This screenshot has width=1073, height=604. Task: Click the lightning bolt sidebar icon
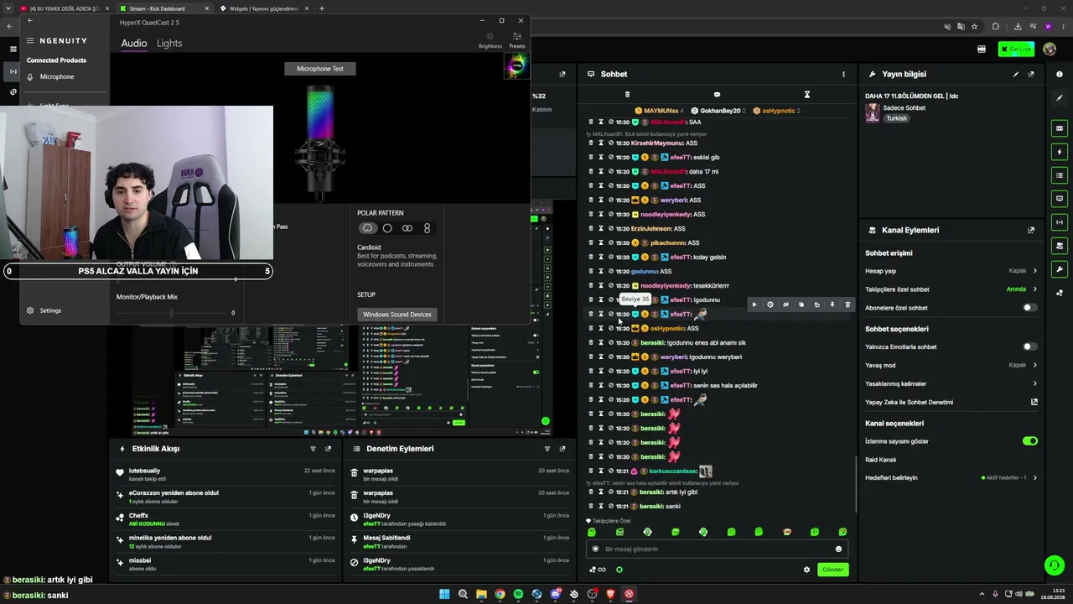tap(1060, 152)
